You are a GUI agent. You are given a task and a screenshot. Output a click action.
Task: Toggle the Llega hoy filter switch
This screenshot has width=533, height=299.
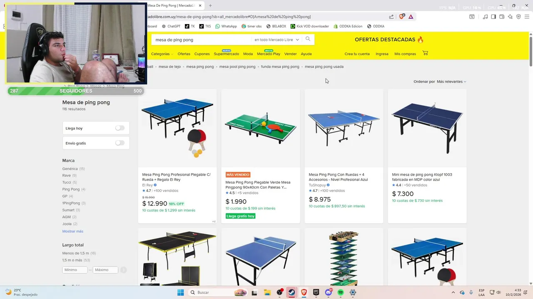pos(120,128)
